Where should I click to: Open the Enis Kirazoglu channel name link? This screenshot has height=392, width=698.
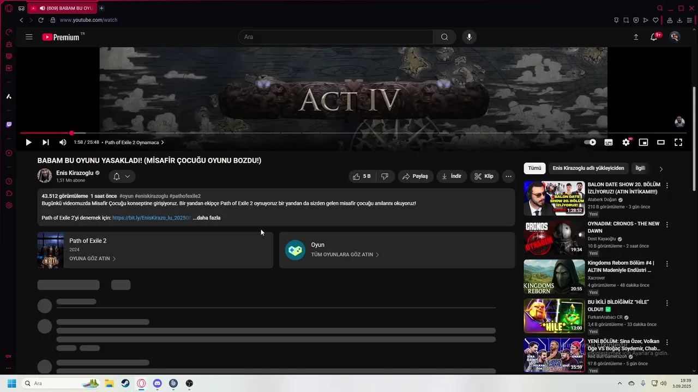pyautogui.click(x=75, y=173)
